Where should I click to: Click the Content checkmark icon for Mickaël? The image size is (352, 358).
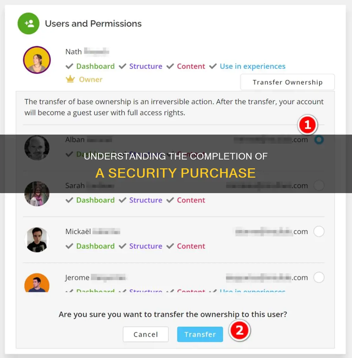click(x=170, y=246)
